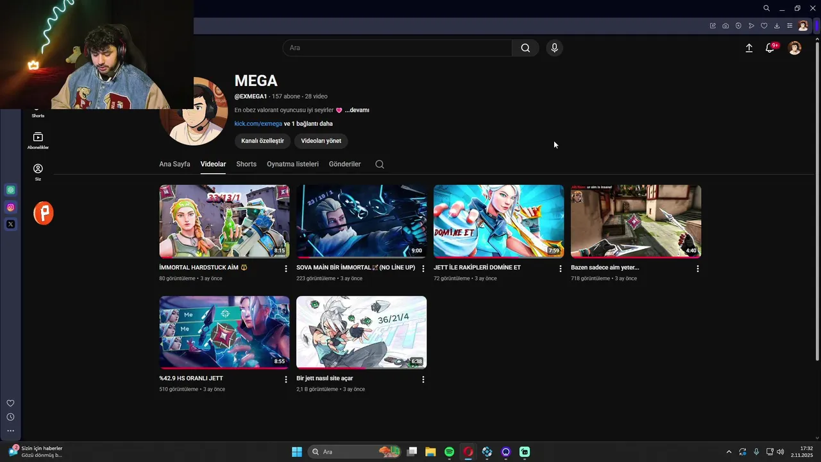The image size is (821, 462).
Task: Click the YouTube search input field
Action: pyautogui.click(x=398, y=48)
